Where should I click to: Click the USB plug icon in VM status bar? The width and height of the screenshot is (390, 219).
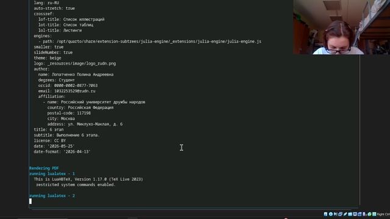click(346, 214)
